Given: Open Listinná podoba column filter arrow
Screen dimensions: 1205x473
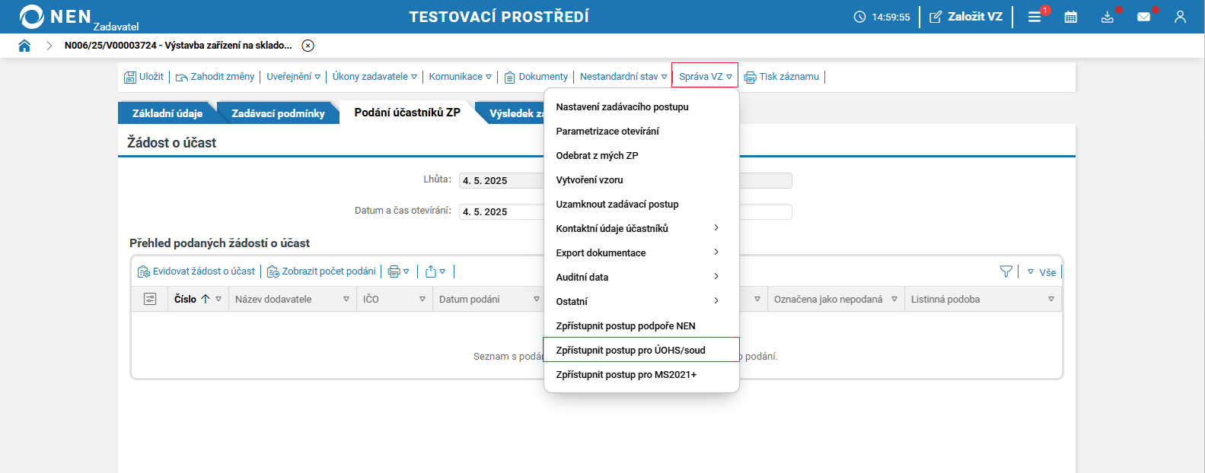Looking at the screenshot, I should (x=1051, y=300).
